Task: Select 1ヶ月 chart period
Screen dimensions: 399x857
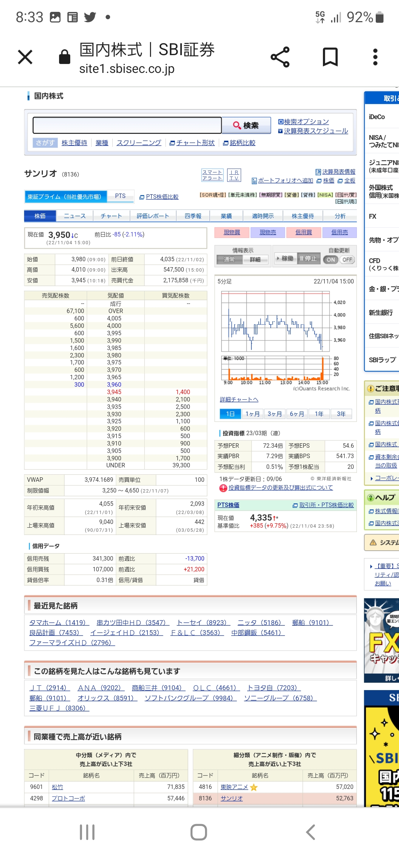Action: (252, 414)
